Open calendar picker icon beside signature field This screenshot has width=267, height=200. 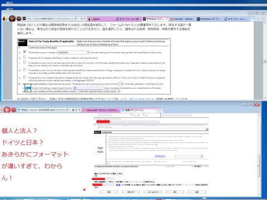pyautogui.click(x=202, y=157)
